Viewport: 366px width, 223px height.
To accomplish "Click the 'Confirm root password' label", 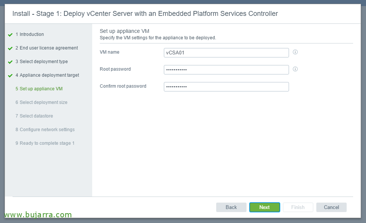I will click(x=123, y=86).
